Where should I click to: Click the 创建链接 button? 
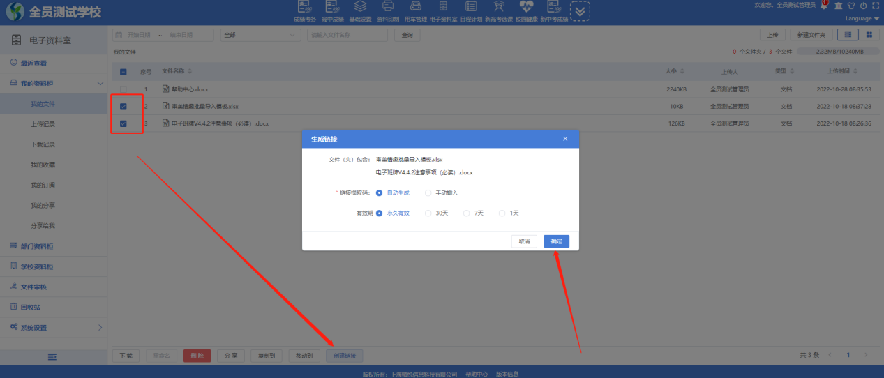point(344,356)
